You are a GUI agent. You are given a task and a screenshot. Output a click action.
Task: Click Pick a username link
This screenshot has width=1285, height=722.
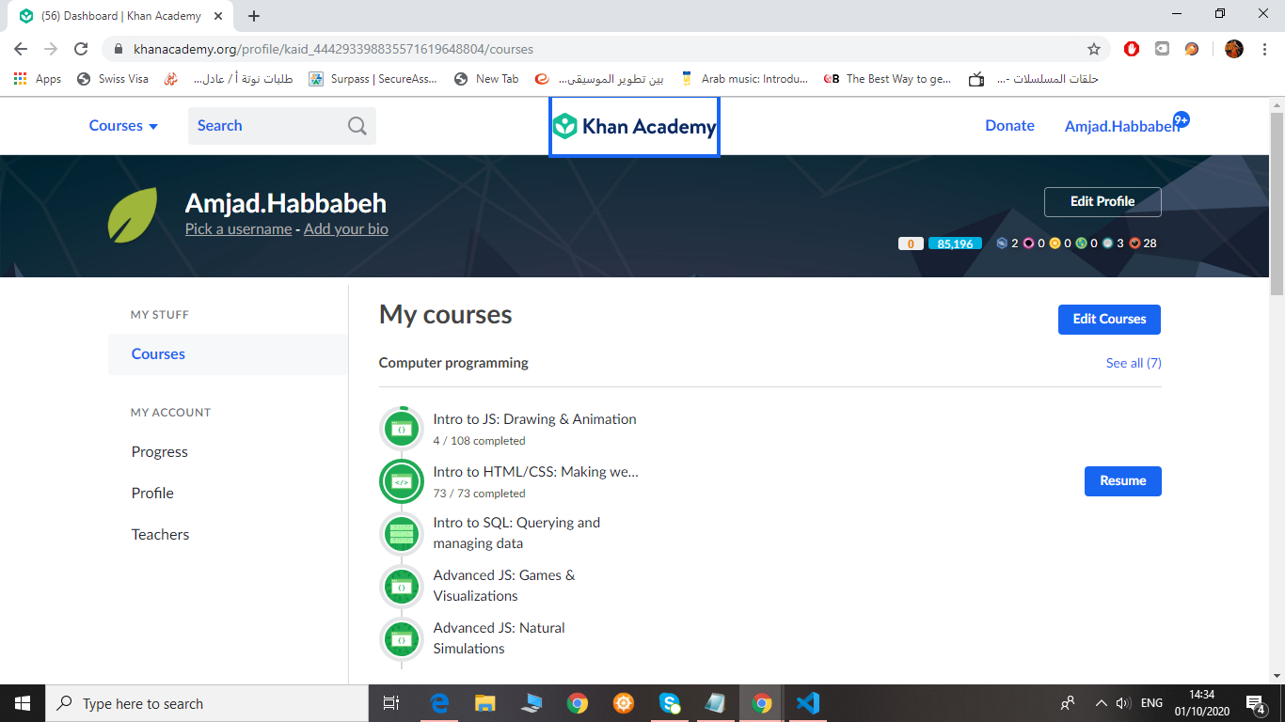point(238,228)
